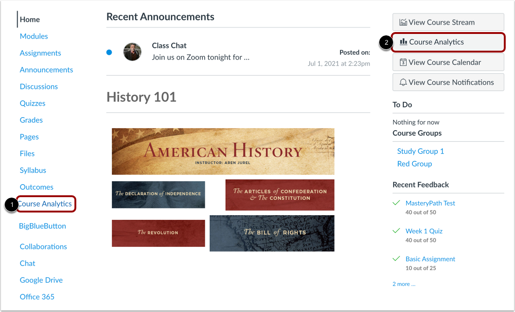Click the stream icon on View Course Stream
This screenshot has width=515, height=312.
[x=404, y=22]
